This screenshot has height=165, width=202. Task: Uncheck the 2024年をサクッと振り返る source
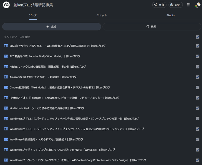pos(198,46)
